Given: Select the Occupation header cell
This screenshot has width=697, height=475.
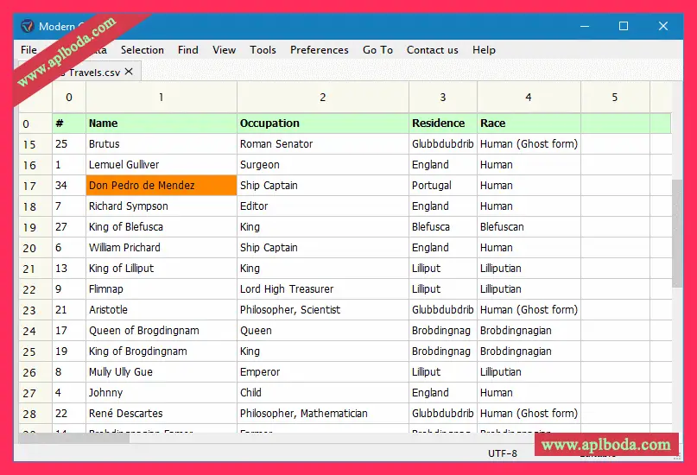Looking at the screenshot, I should coord(322,123).
